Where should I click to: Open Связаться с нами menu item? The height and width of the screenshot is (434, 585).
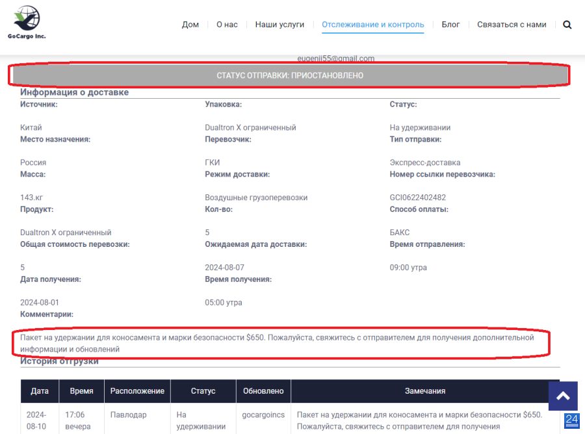tap(512, 25)
